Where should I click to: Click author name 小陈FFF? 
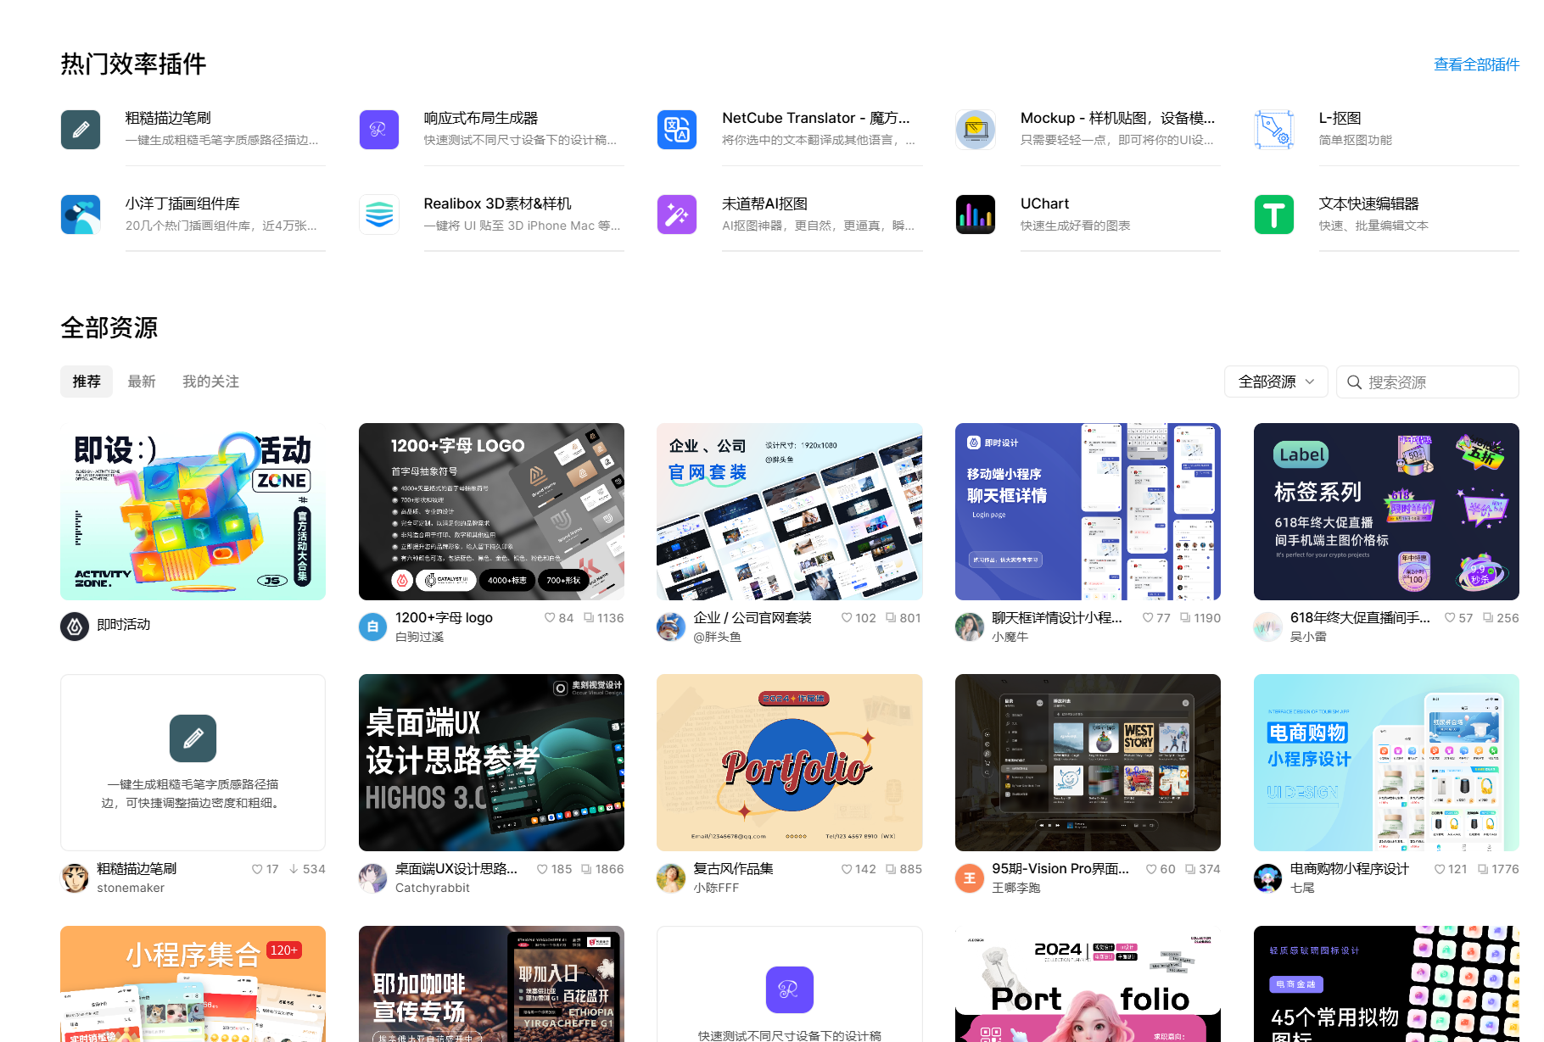click(x=716, y=888)
